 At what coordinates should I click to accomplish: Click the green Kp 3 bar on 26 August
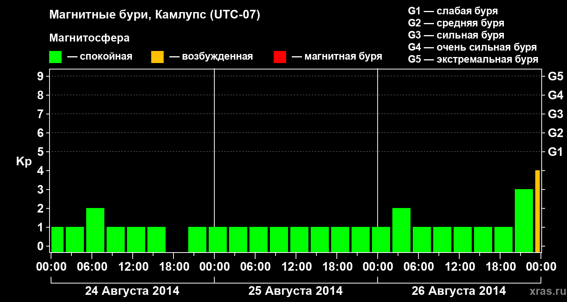[524, 221]
